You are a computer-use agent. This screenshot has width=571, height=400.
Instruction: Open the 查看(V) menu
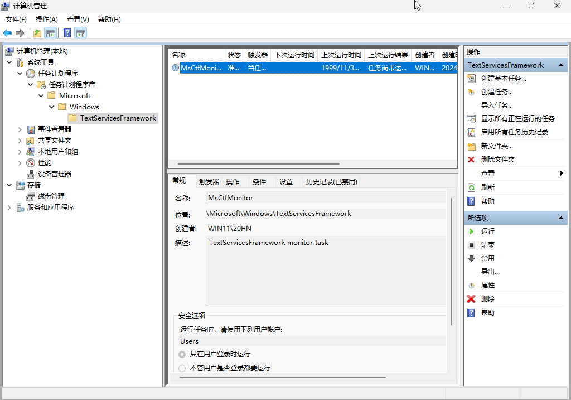[x=77, y=19]
